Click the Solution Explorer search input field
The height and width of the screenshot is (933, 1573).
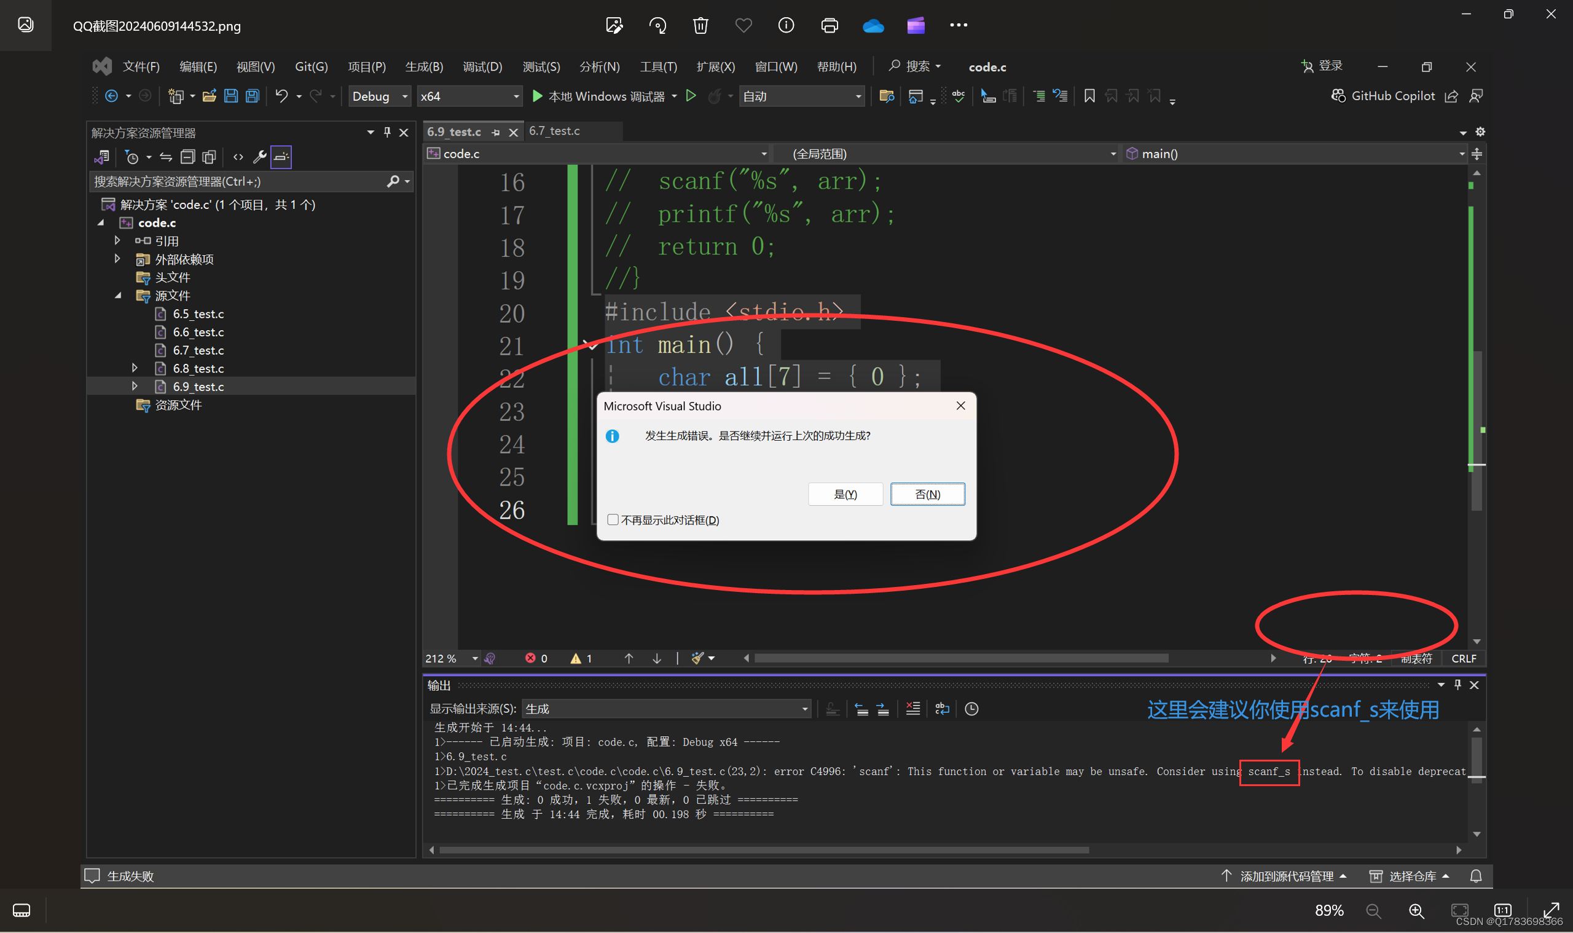239,181
